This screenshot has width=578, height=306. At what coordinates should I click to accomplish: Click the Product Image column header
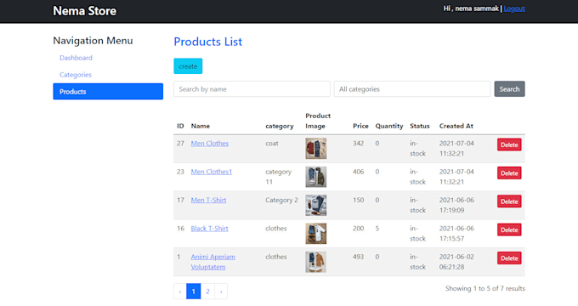[x=318, y=121]
